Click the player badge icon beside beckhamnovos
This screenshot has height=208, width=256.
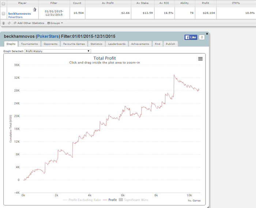tap(35, 9)
